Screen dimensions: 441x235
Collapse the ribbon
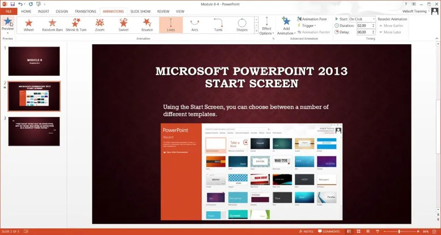(437, 39)
